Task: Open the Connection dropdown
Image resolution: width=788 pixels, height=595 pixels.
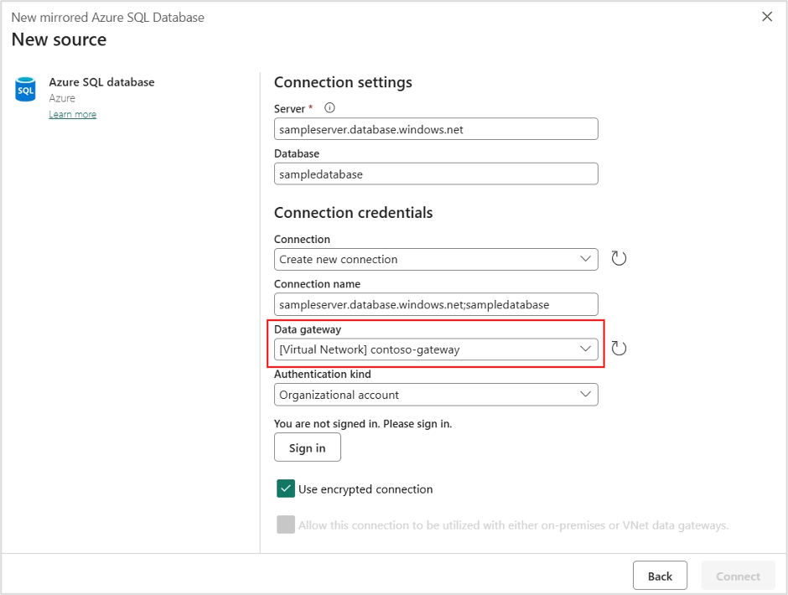Action: [x=436, y=259]
